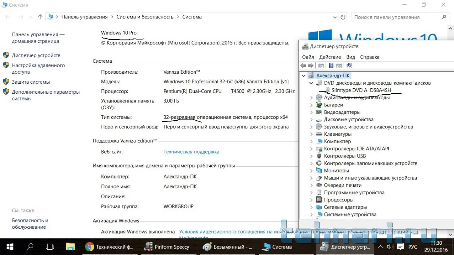Switch to Chrome Технический ф... taskbar button

(110, 246)
